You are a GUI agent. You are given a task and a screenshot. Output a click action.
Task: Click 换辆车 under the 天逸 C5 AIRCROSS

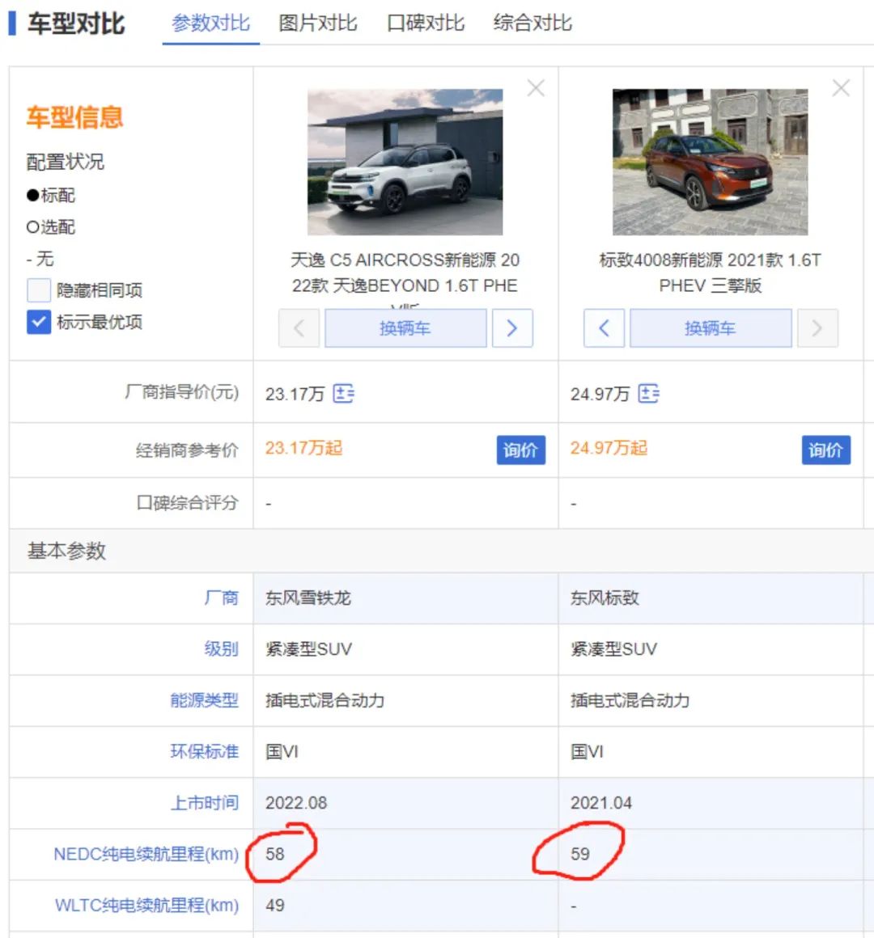coord(405,327)
